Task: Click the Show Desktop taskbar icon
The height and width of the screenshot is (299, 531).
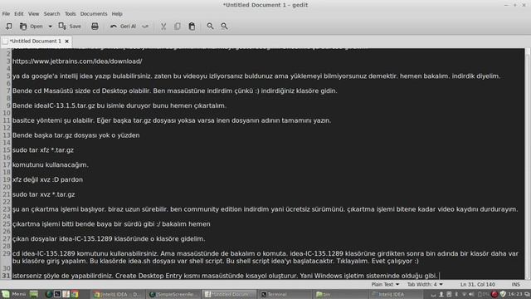Action: point(34,294)
